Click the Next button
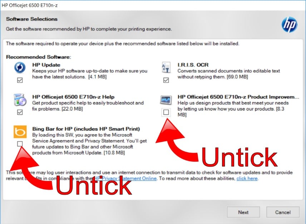 pos(243,212)
